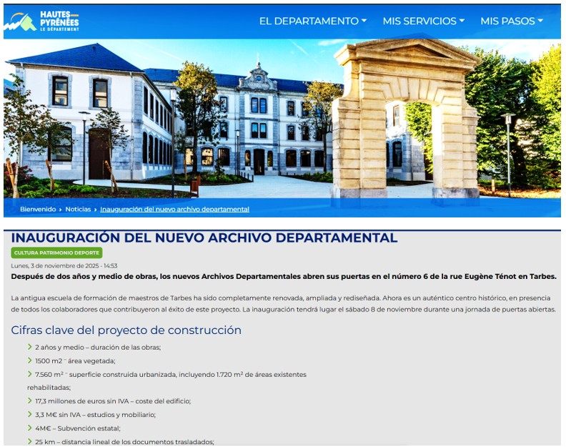Click the green arrow beside '3,3 M€ sin IVA'
This screenshot has height=447, width=566.
[x=29, y=414]
